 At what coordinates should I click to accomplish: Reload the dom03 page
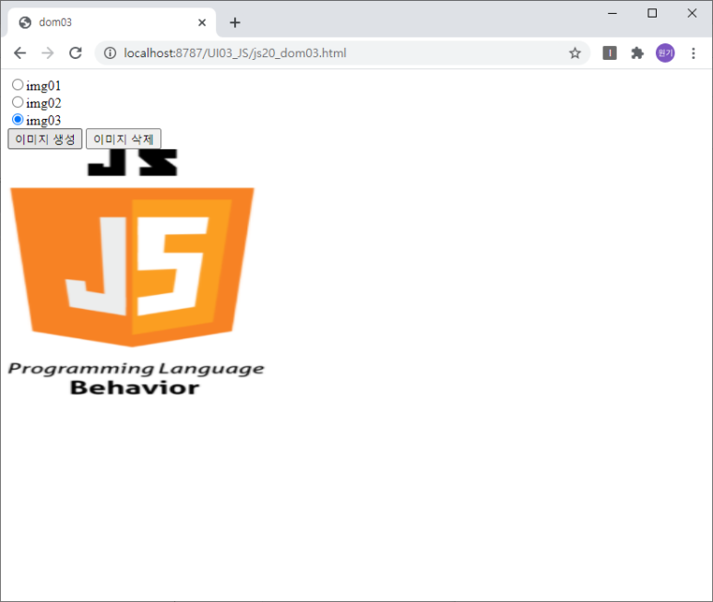pyautogui.click(x=76, y=53)
